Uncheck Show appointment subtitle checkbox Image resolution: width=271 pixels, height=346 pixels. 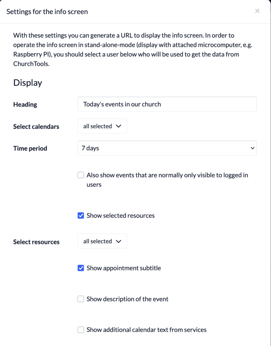point(81,268)
